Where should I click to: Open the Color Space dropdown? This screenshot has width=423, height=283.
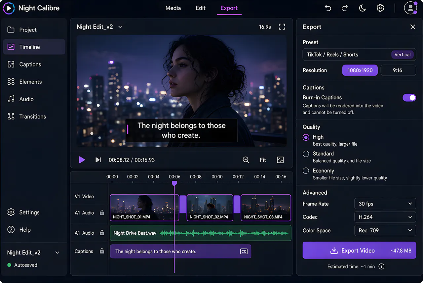pyautogui.click(x=385, y=230)
